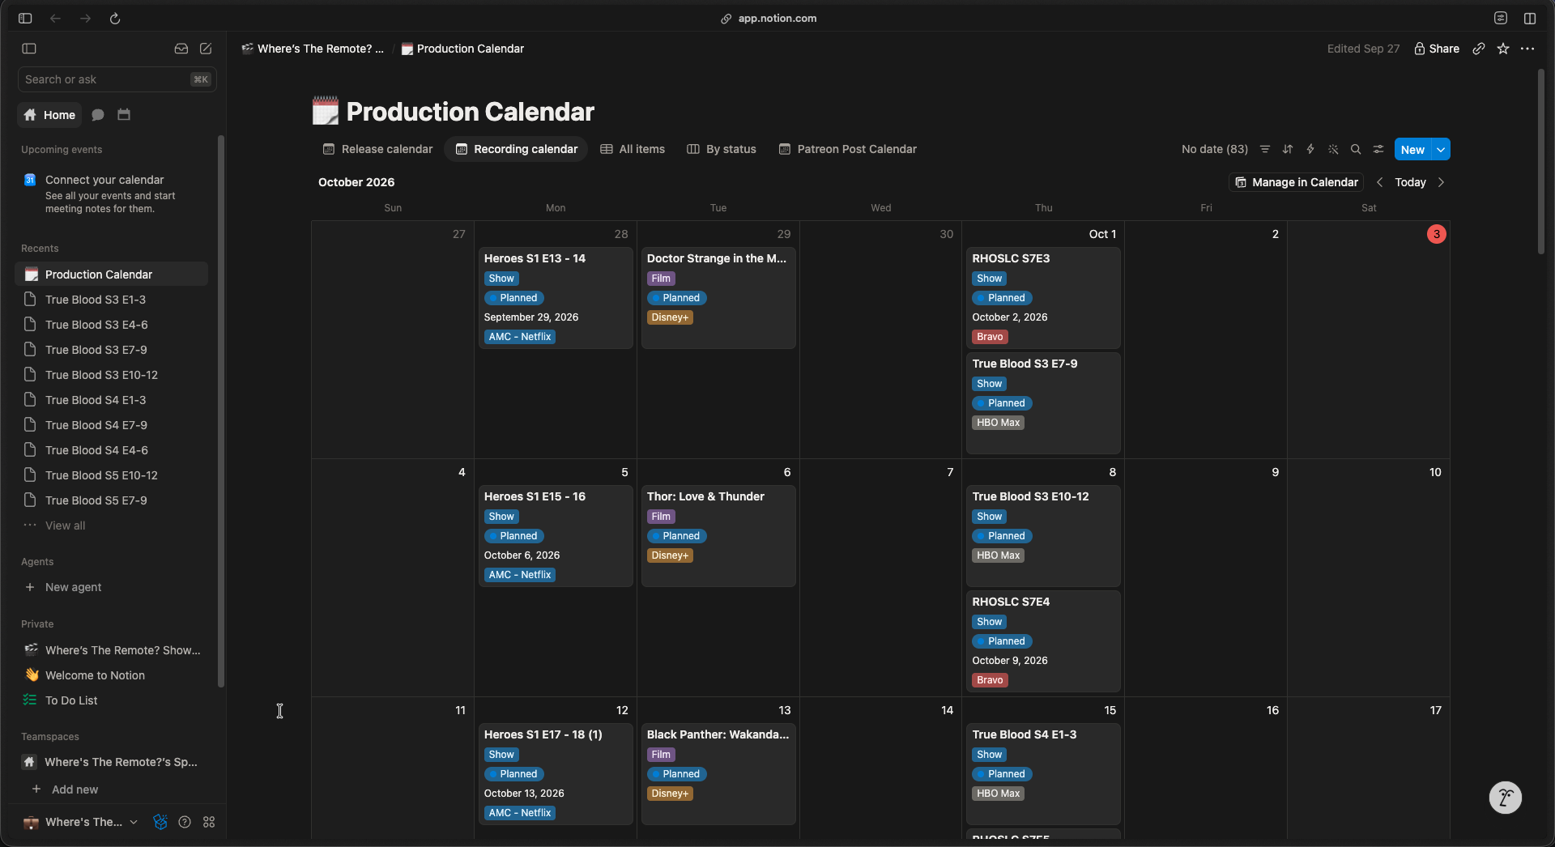Open the calendar icon beside Home
Screen dimensions: 1555x847
pyautogui.click(x=124, y=115)
